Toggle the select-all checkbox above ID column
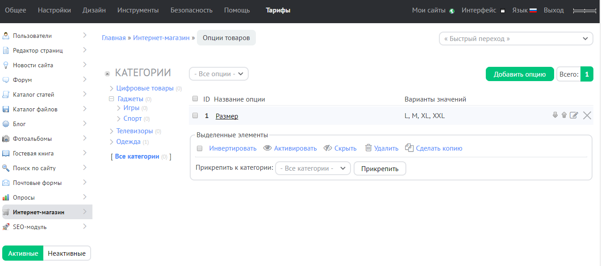The height and width of the screenshot is (266, 601). [x=195, y=98]
